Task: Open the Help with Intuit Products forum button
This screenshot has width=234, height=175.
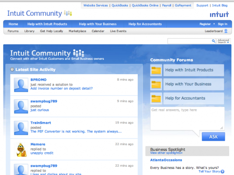Action: click(x=194, y=70)
